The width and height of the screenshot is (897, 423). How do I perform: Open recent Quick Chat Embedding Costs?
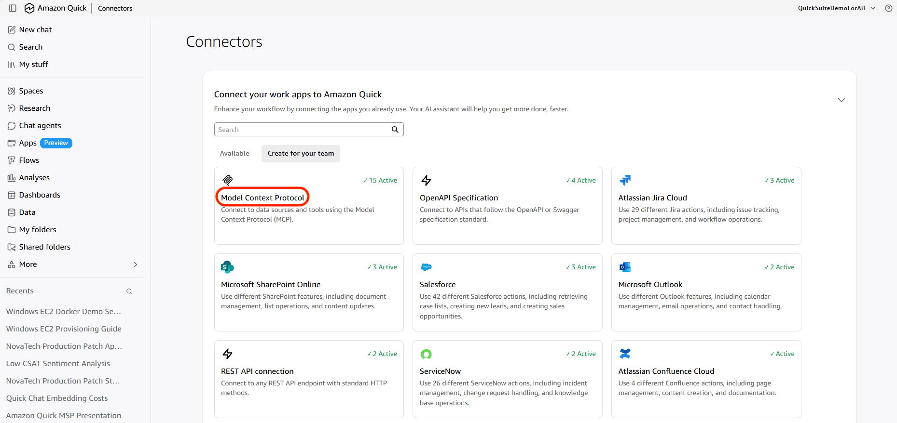coord(57,398)
